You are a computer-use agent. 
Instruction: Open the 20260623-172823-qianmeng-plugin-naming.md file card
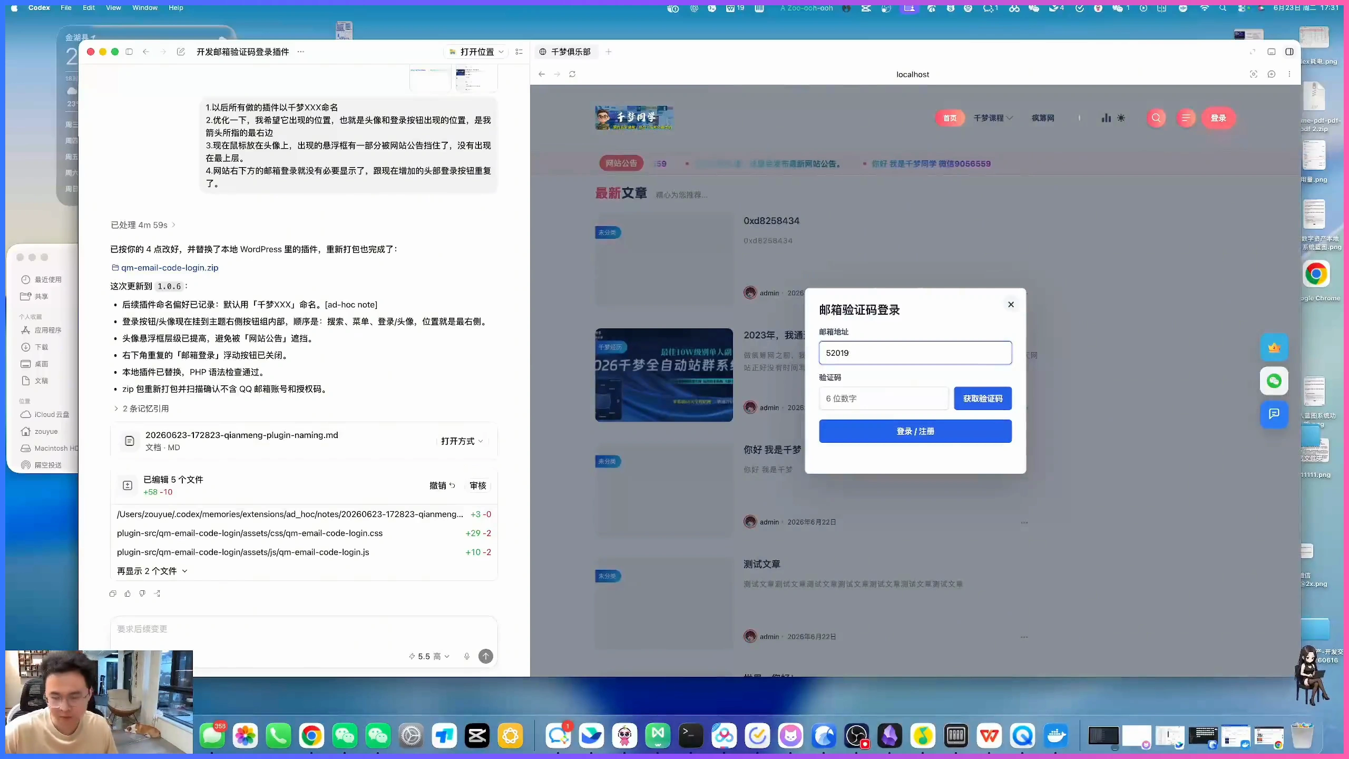click(304, 441)
